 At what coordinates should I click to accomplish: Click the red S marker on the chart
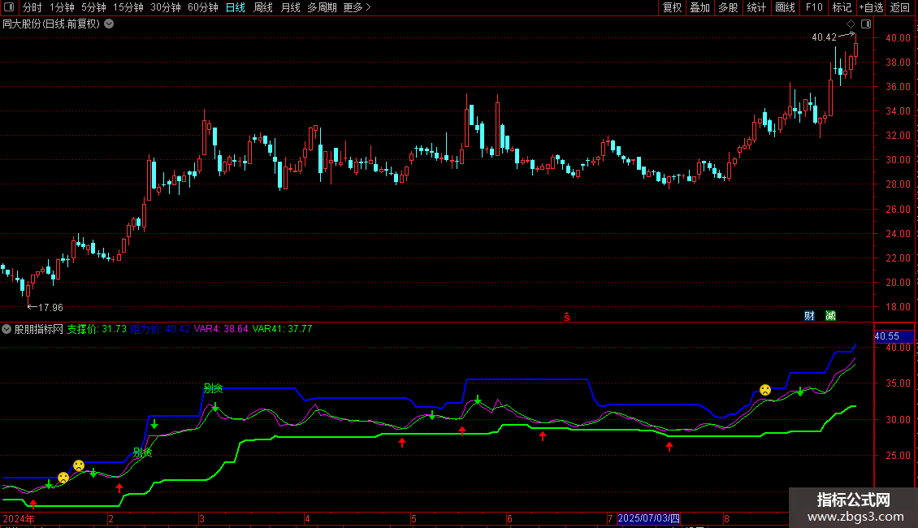point(567,317)
